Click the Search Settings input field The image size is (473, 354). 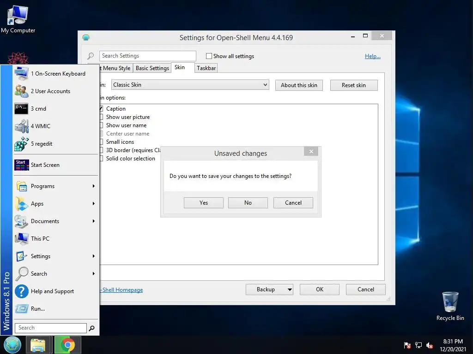[x=147, y=56]
